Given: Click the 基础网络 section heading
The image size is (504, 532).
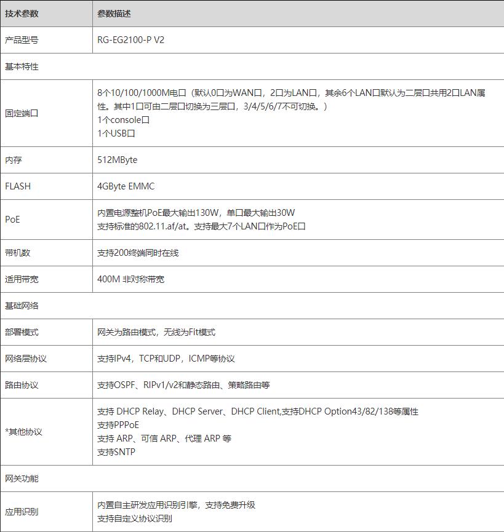Looking at the screenshot, I should point(22,306).
